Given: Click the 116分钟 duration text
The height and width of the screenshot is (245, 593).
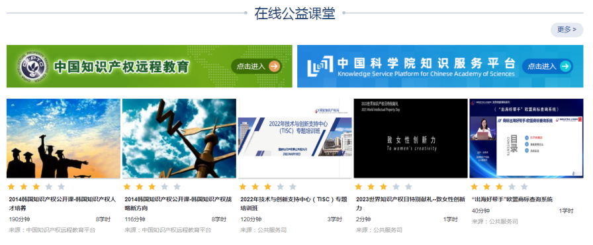Looking at the screenshot, I should [134, 219].
